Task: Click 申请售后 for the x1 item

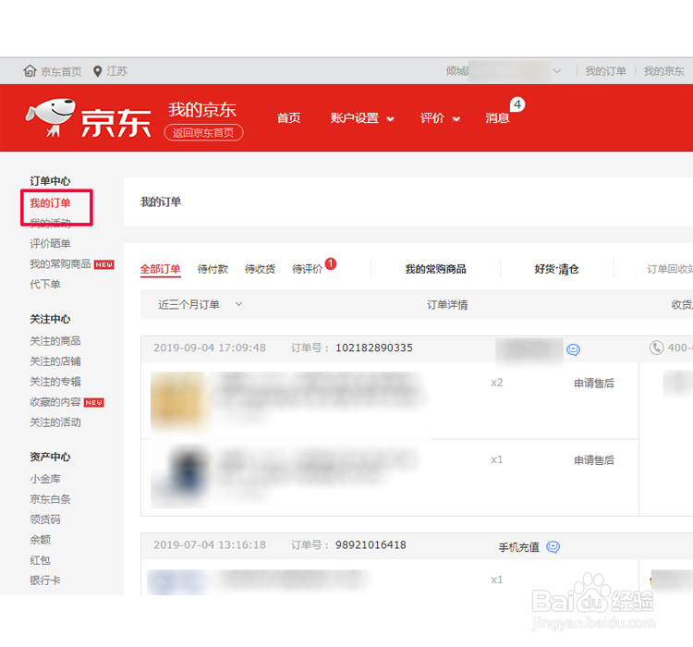Action: coord(594,460)
